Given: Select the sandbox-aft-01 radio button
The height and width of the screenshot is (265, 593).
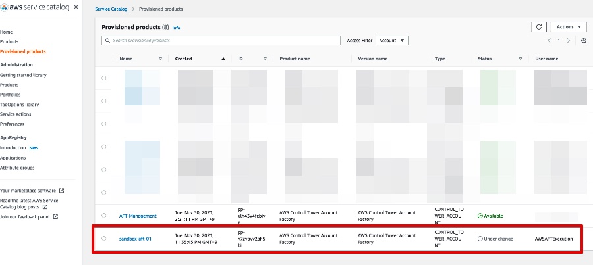Looking at the screenshot, I should click(103, 239).
